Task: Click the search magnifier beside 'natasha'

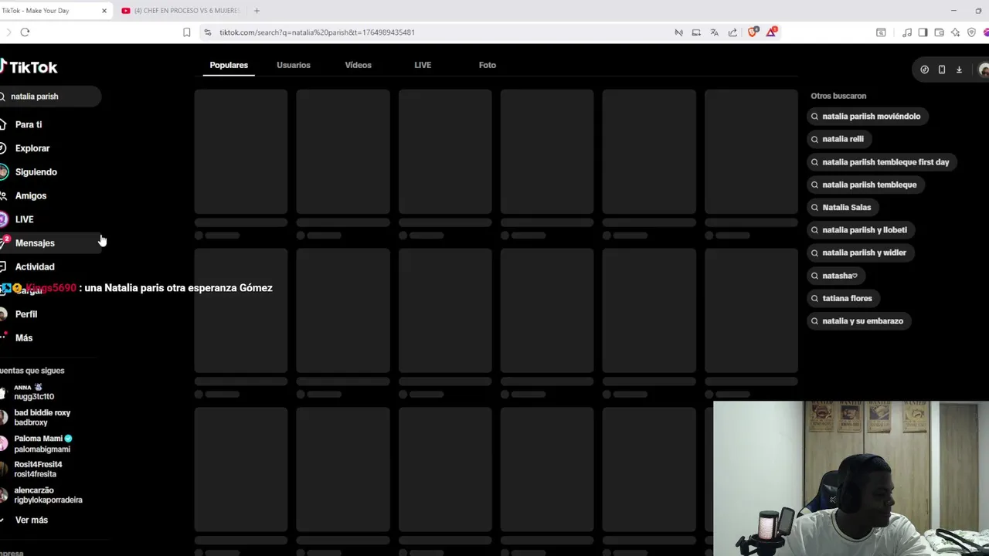Action: click(x=814, y=276)
